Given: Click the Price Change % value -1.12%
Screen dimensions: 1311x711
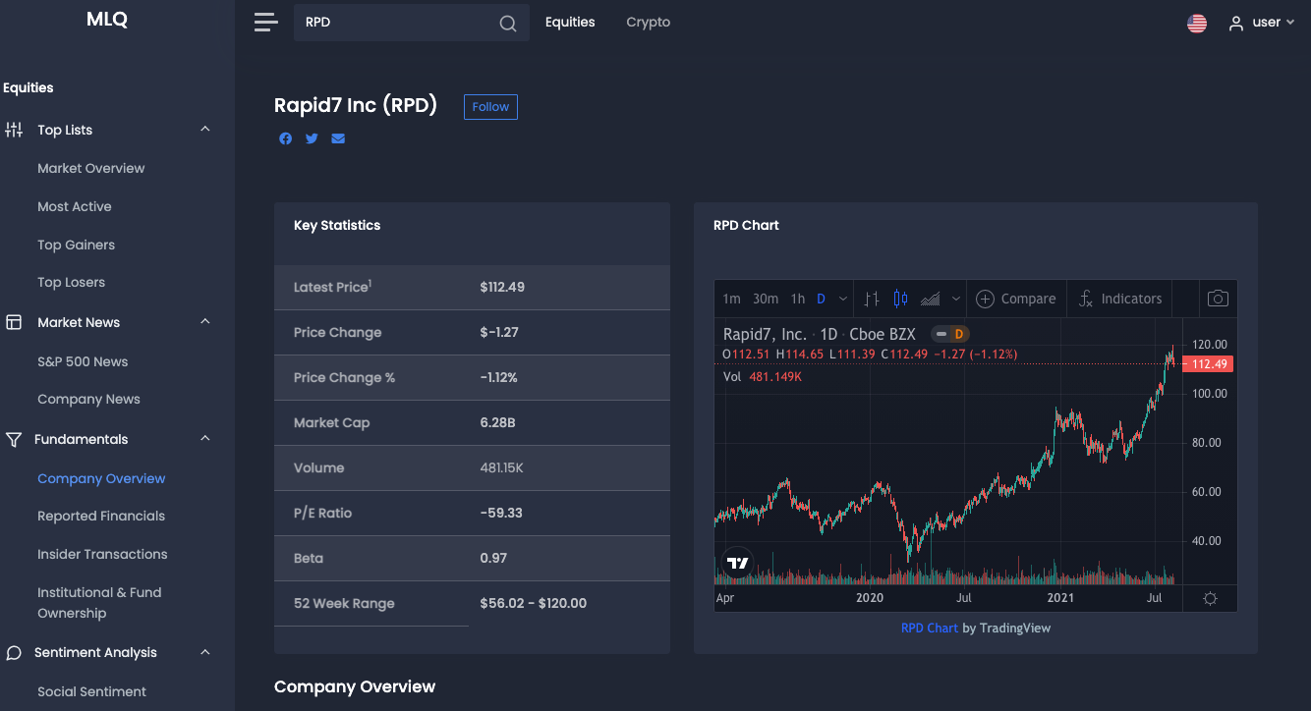Looking at the screenshot, I should coord(498,377).
